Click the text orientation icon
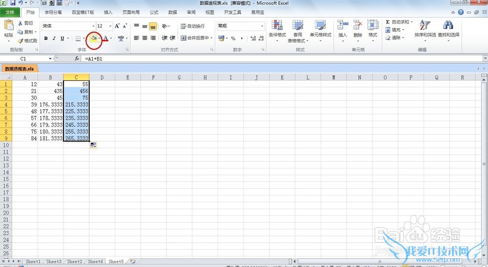The width and height of the screenshot is (488, 267). click(x=164, y=26)
